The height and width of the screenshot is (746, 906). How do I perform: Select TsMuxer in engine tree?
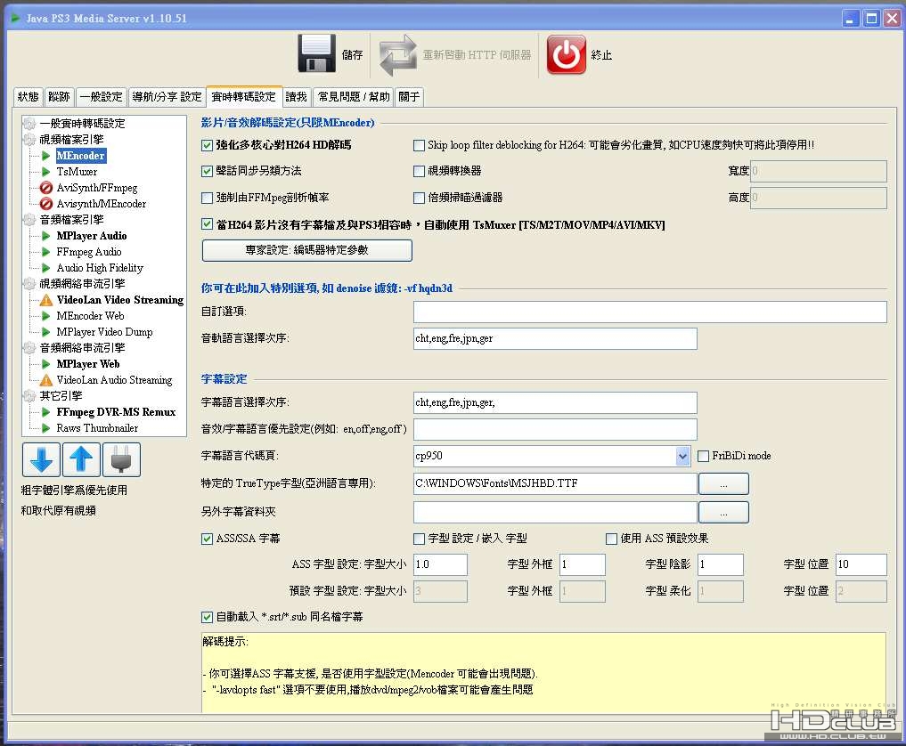point(77,172)
